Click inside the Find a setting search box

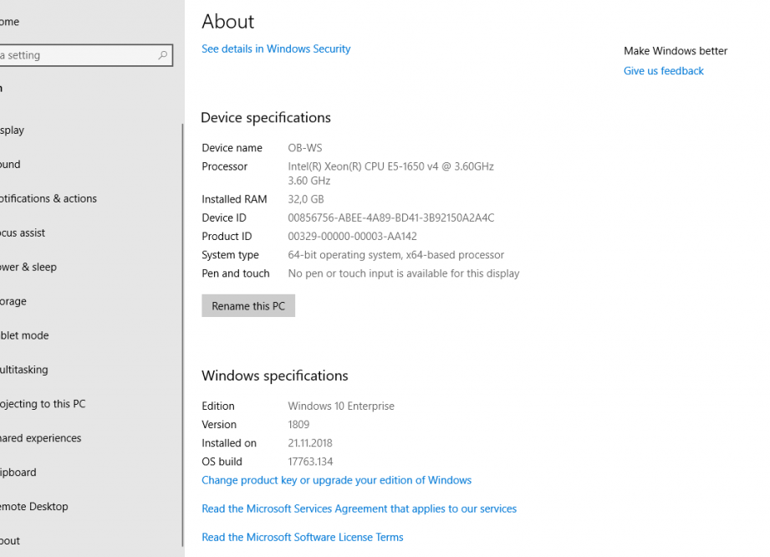[75, 55]
